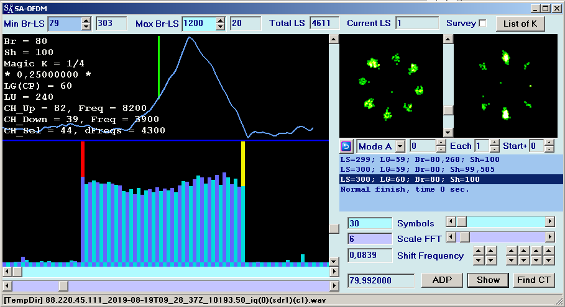Click the Start+ value field
This screenshot has width=565, height=307.
pos(537,146)
